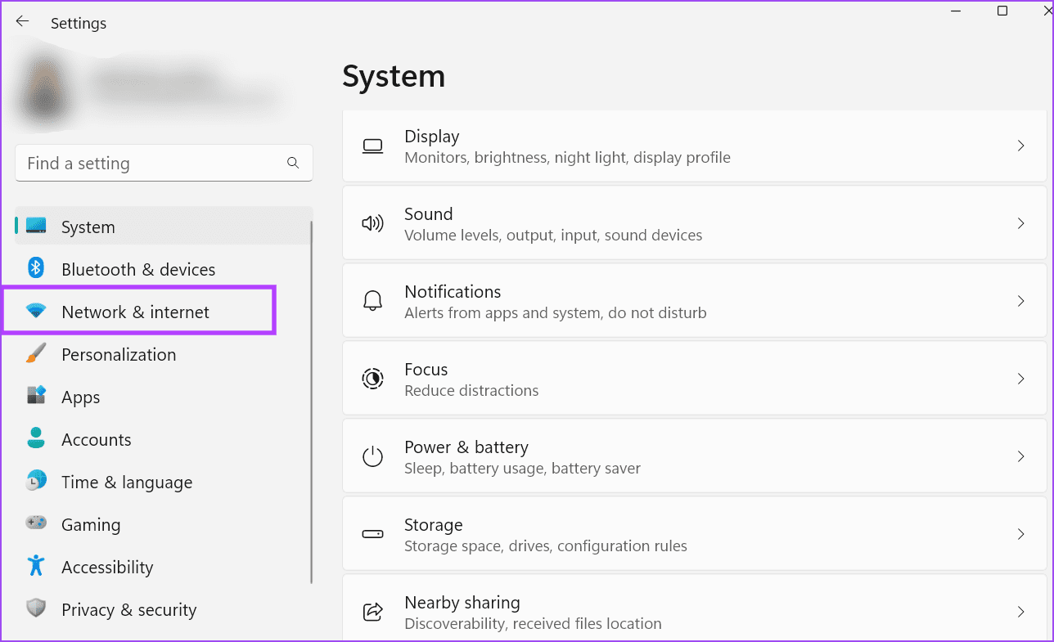The height and width of the screenshot is (642, 1054).
Task: Click the Find a setting search box
Action: [164, 163]
